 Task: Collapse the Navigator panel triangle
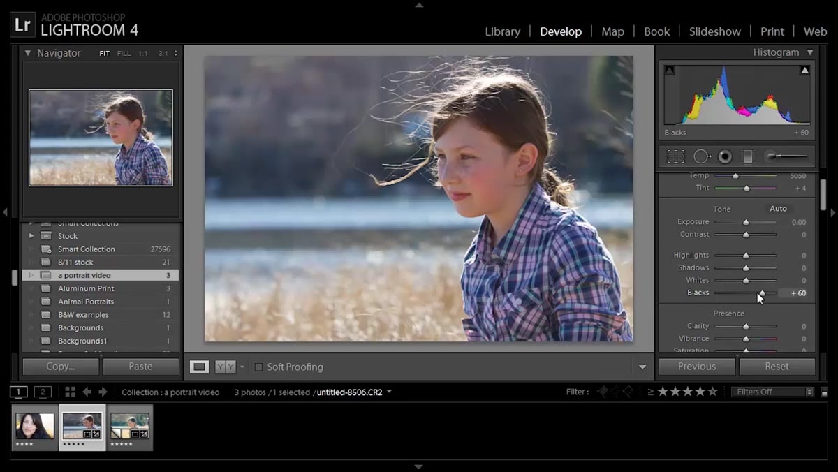pos(28,53)
